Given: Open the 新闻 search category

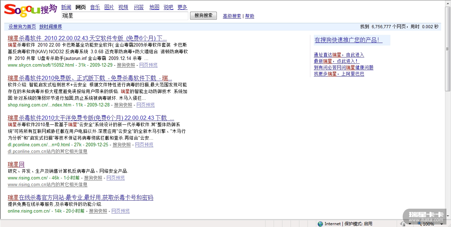Looking at the screenshot, I should [x=66, y=7].
